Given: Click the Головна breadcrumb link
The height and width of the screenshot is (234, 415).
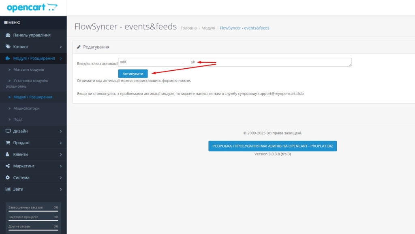Looking at the screenshot, I should [x=188, y=28].
